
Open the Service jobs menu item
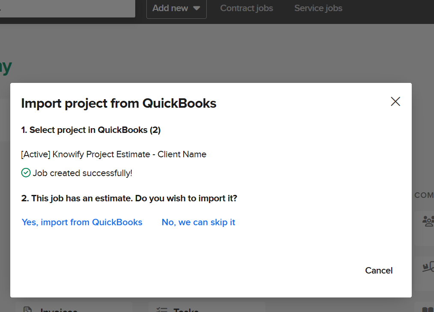click(x=318, y=8)
